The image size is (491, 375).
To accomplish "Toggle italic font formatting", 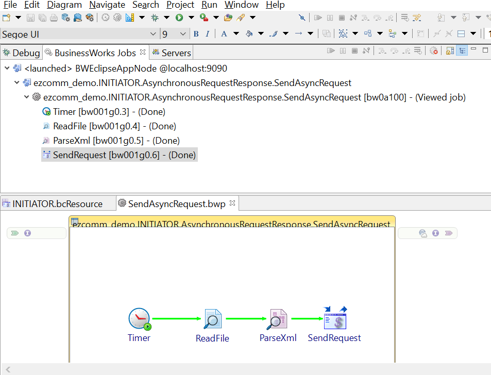I will pos(207,34).
